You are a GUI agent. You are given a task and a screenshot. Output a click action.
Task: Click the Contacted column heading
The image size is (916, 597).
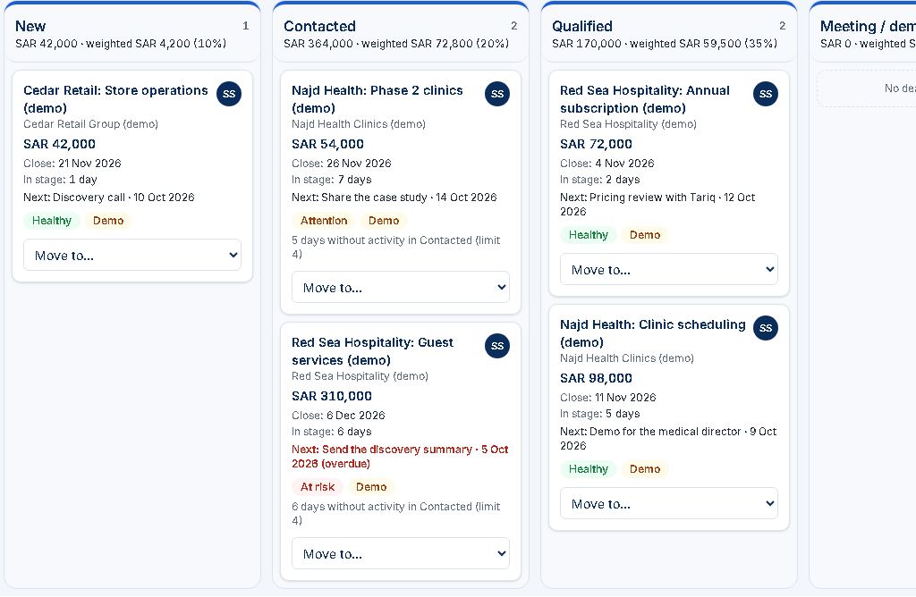pyautogui.click(x=319, y=26)
